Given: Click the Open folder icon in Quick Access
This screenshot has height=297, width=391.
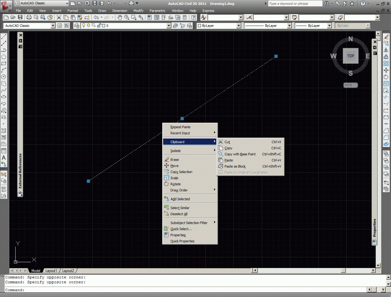Looking at the screenshot, I should point(80,3).
